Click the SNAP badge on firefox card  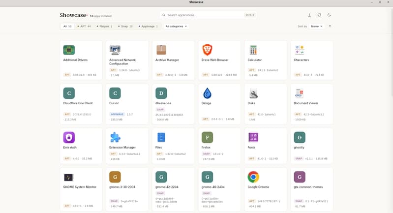pyautogui.click(x=206, y=154)
